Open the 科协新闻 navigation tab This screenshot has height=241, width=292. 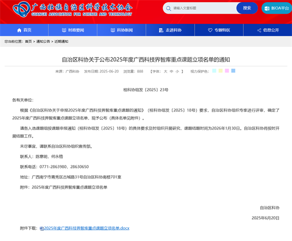click(x=122, y=30)
